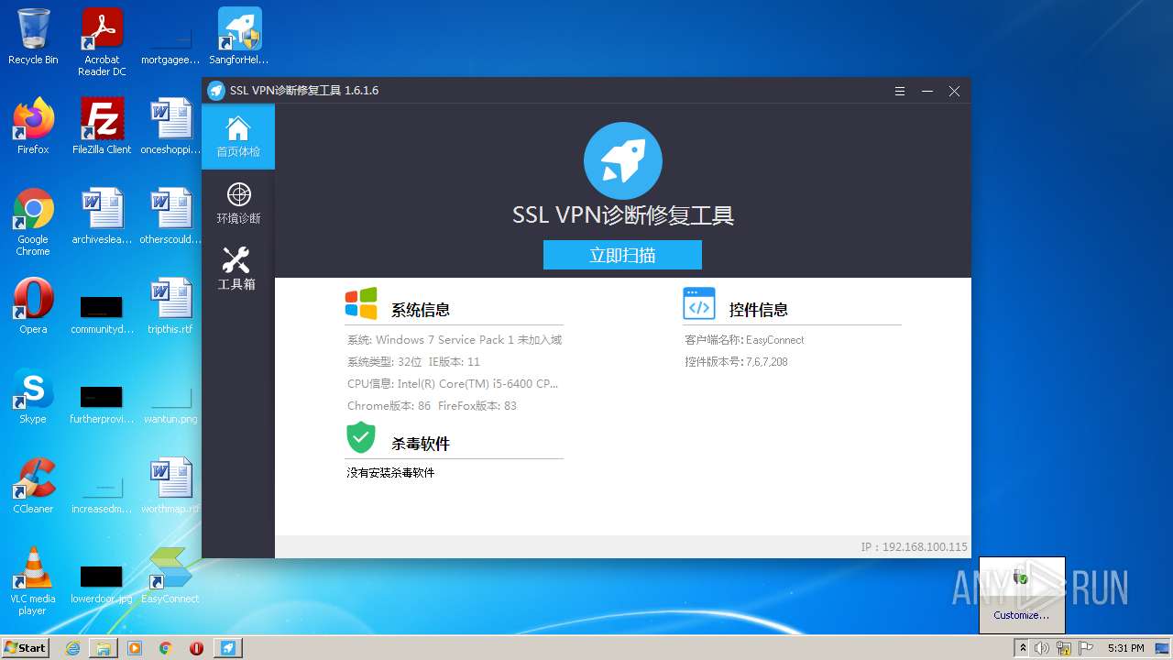Click the volume speaker tray icon
The width and height of the screenshot is (1173, 660).
tap(1042, 648)
